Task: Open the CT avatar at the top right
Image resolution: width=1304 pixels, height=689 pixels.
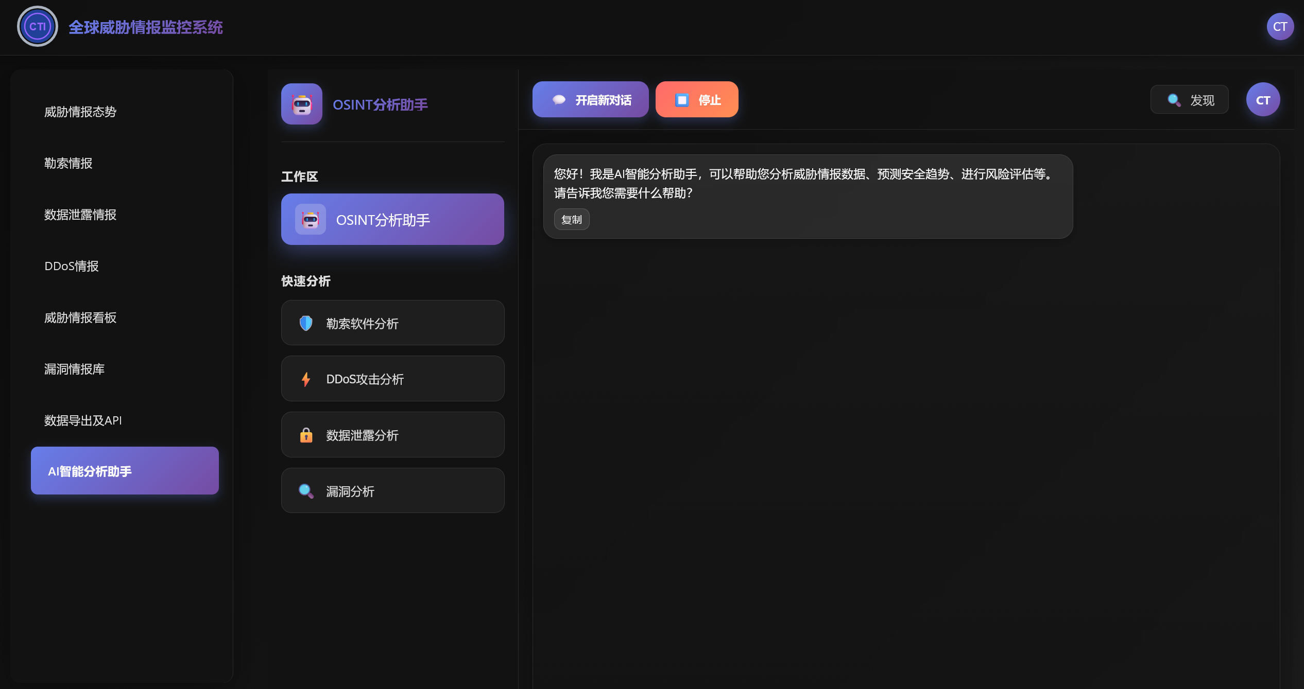Action: 1280,26
